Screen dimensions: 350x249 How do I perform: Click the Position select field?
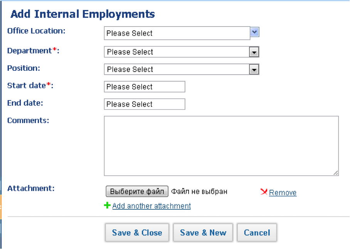(x=182, y=69)
